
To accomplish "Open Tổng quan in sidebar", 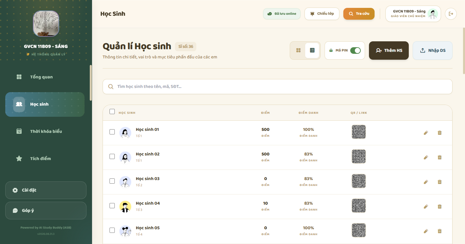I will [45, 77].
